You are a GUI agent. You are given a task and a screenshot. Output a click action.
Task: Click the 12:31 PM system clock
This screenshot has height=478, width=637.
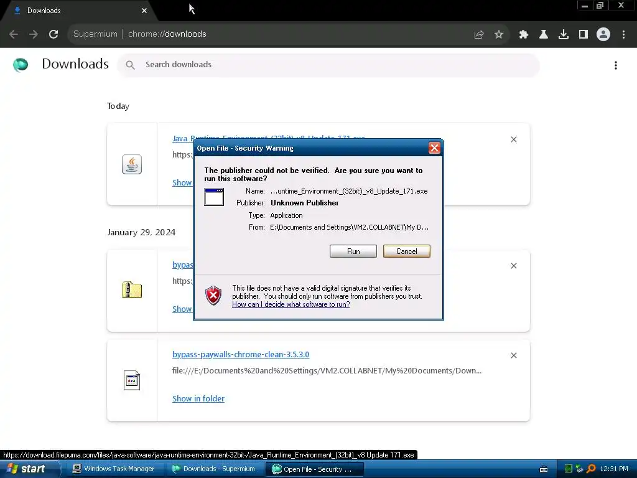[x=614, y=469]
